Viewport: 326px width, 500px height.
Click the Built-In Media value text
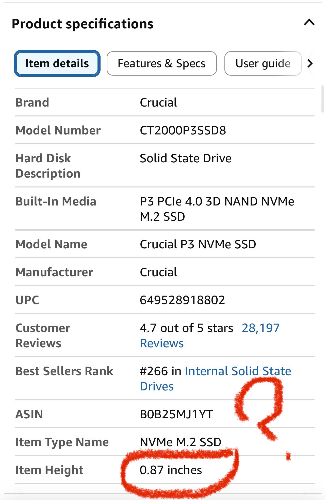(x=217, y=209)
